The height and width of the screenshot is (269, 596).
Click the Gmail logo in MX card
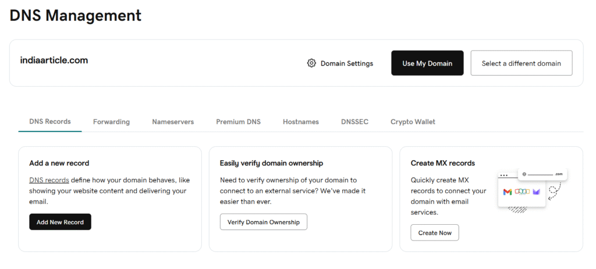pos(508,192)
